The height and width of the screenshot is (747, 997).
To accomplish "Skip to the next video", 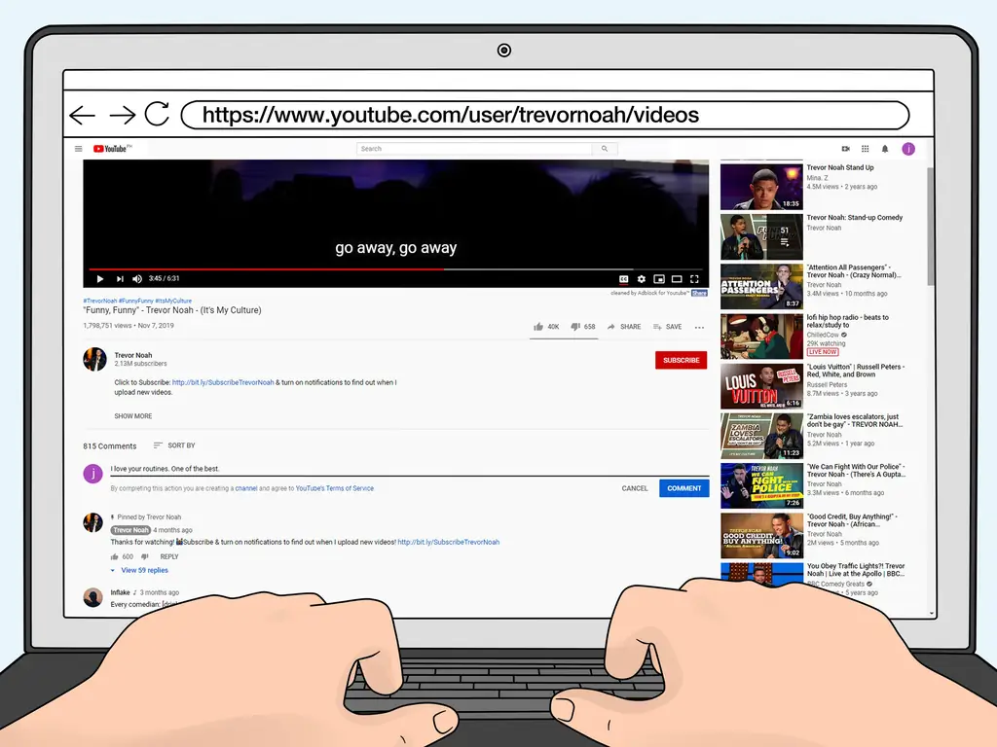I will (x=120, y=279).
